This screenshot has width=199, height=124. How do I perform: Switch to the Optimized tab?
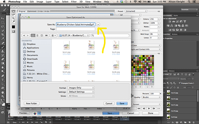(x=32, y=11)
